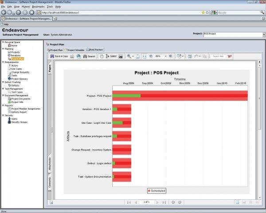Click the browser URL address field

pyautogui.click(x=121, y=12)
